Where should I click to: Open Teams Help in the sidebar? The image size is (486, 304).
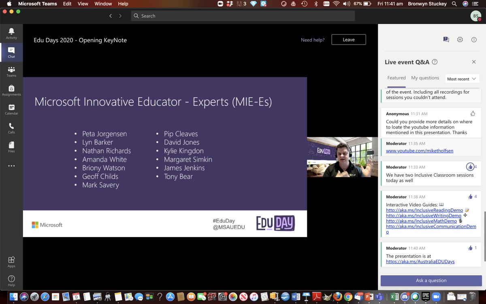11,281
